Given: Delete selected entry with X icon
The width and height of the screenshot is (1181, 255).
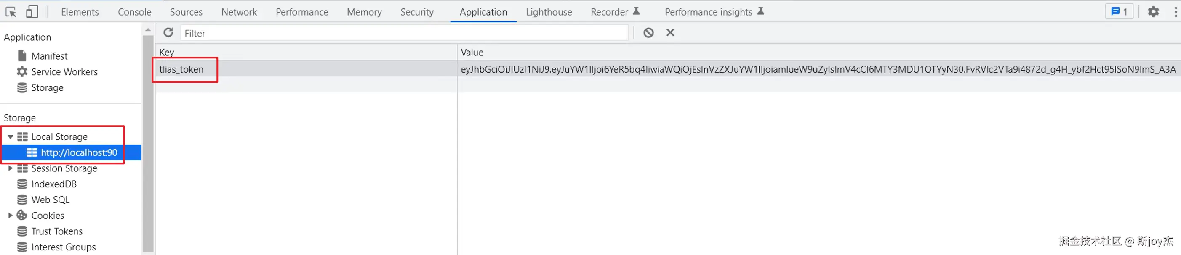Looking at the screenshot, I should (x=670, y=33).
